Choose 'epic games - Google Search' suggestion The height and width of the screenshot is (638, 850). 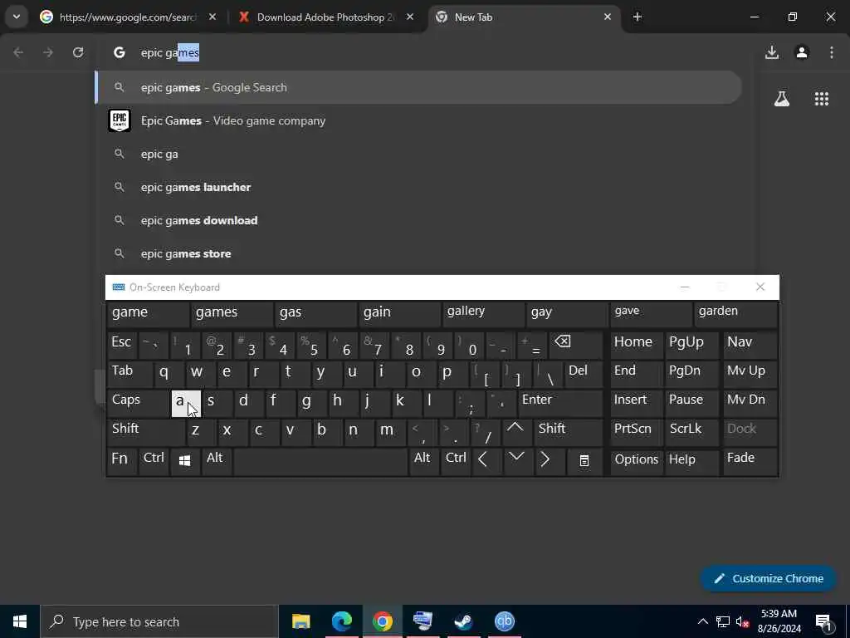click(418, 87)
